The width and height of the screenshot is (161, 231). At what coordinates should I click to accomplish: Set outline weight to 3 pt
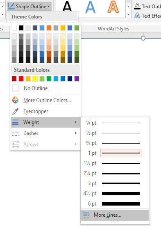coord(115,183)
